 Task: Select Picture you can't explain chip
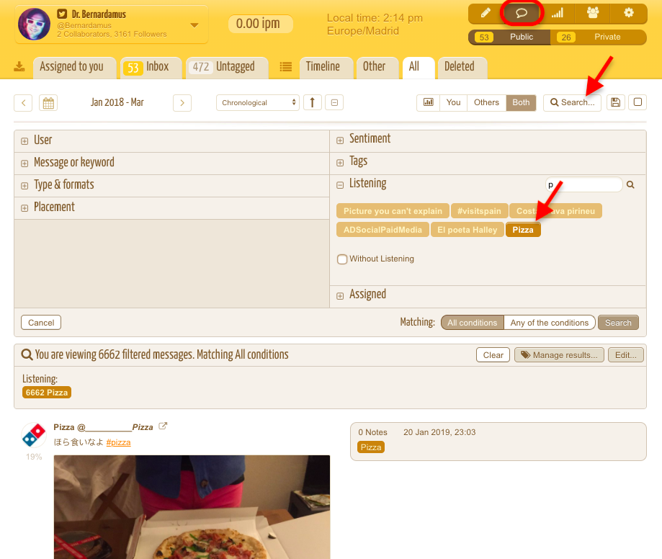[x=393, y=211]
